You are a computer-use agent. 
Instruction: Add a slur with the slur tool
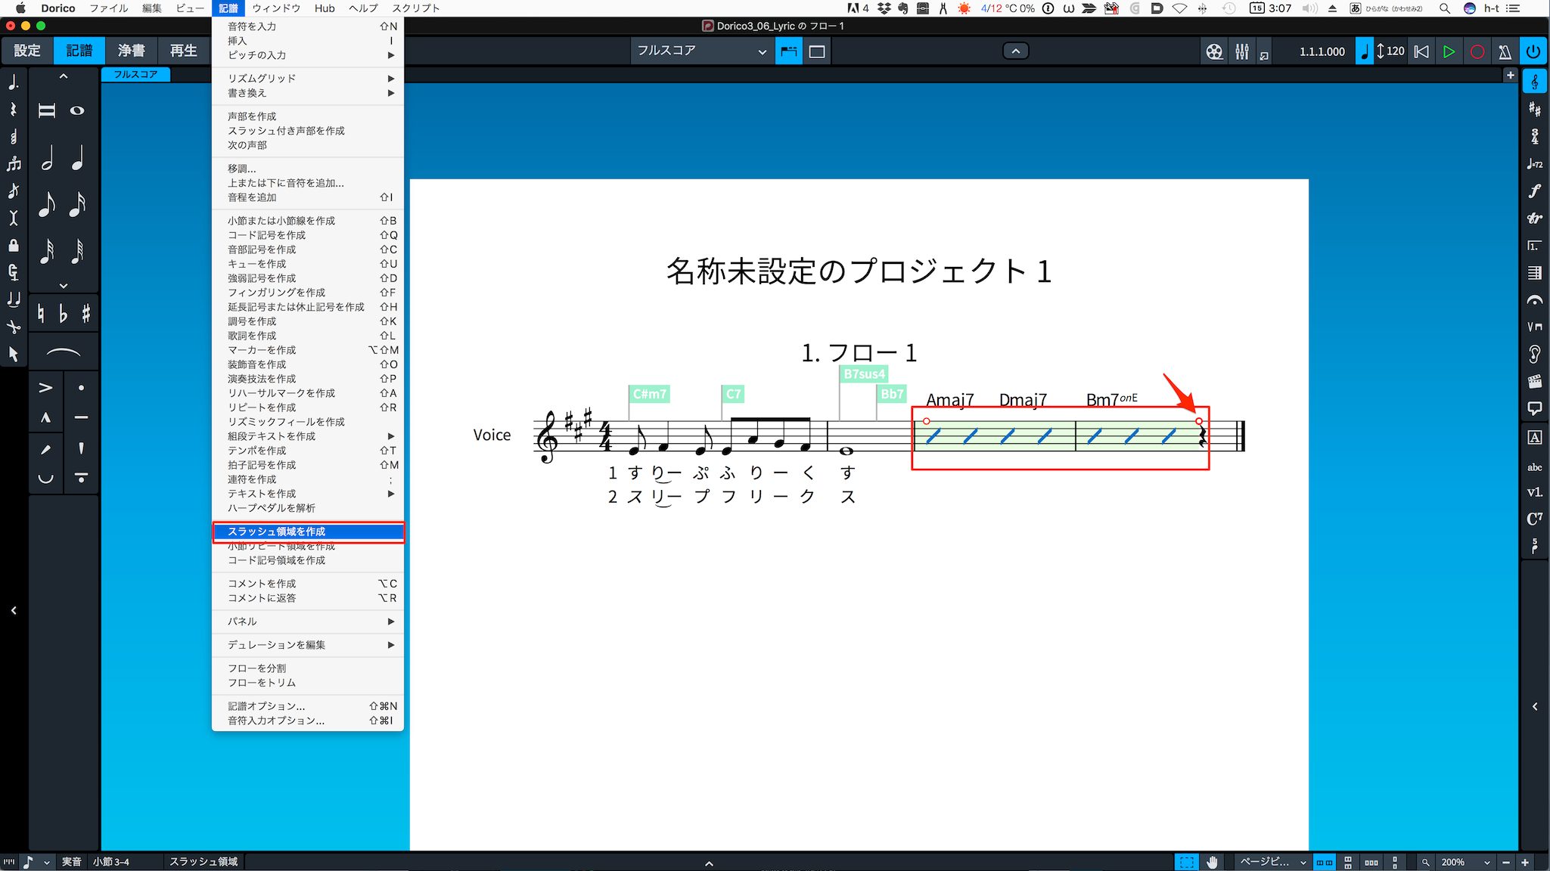click(x=64, y=352)
